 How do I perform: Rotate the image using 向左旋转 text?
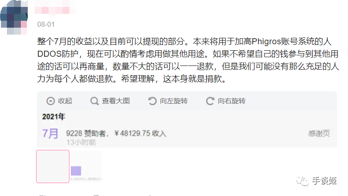pyautogui.click(x=174, y=101)
